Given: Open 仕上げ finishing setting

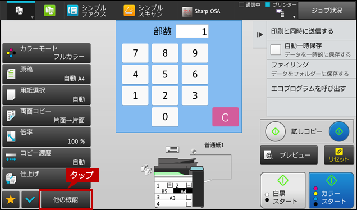Looking at the screenshot, I should (47, 179).
